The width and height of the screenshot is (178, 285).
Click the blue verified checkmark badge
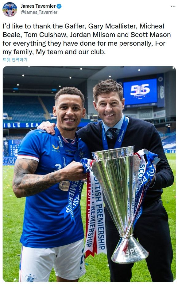click(x=59, y=6)
